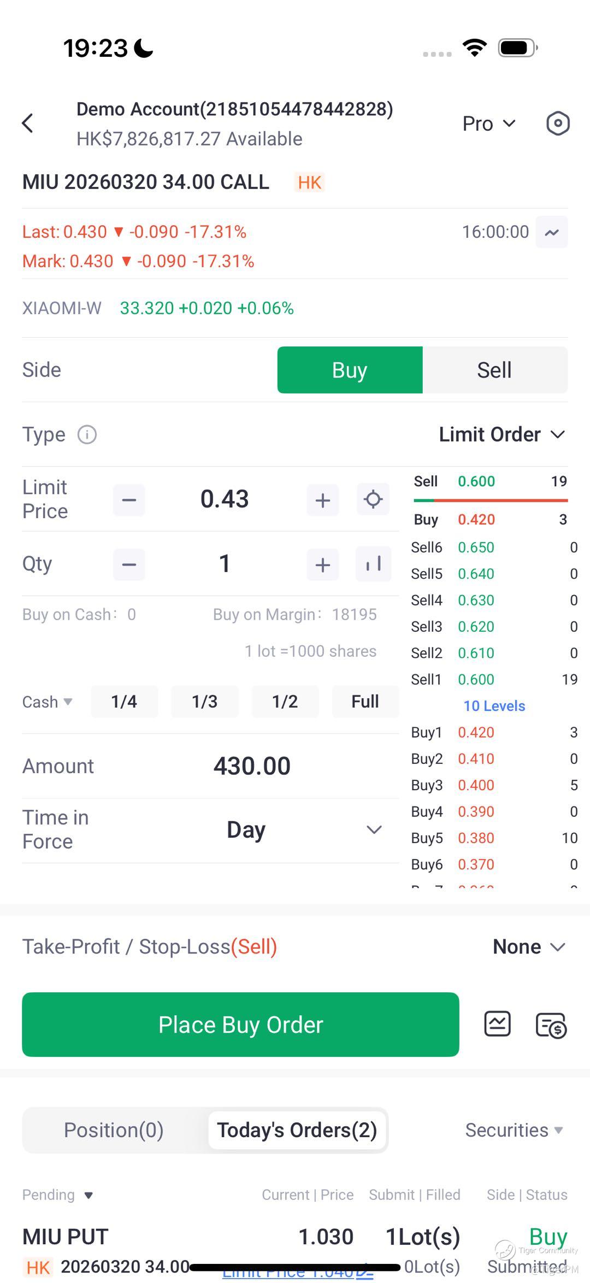Open Take-Profit / Stop-Loss None dropdown
The width and height of the screenshot is (590, 1283).
click(528, 947)
